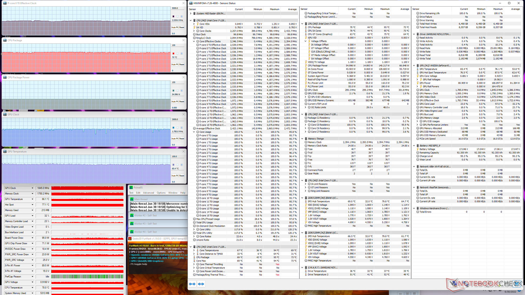Screen dimensions: 525x295
Task: Open the GPU Temperature sensor dropdown in GPU-Z
Action: tap(32, 199)
